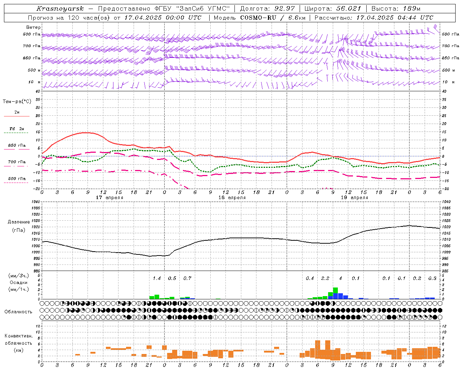Screen dimensions: 461x368
Task: Click the 700 гПа temperature legend entry
Action: point(17,162)
